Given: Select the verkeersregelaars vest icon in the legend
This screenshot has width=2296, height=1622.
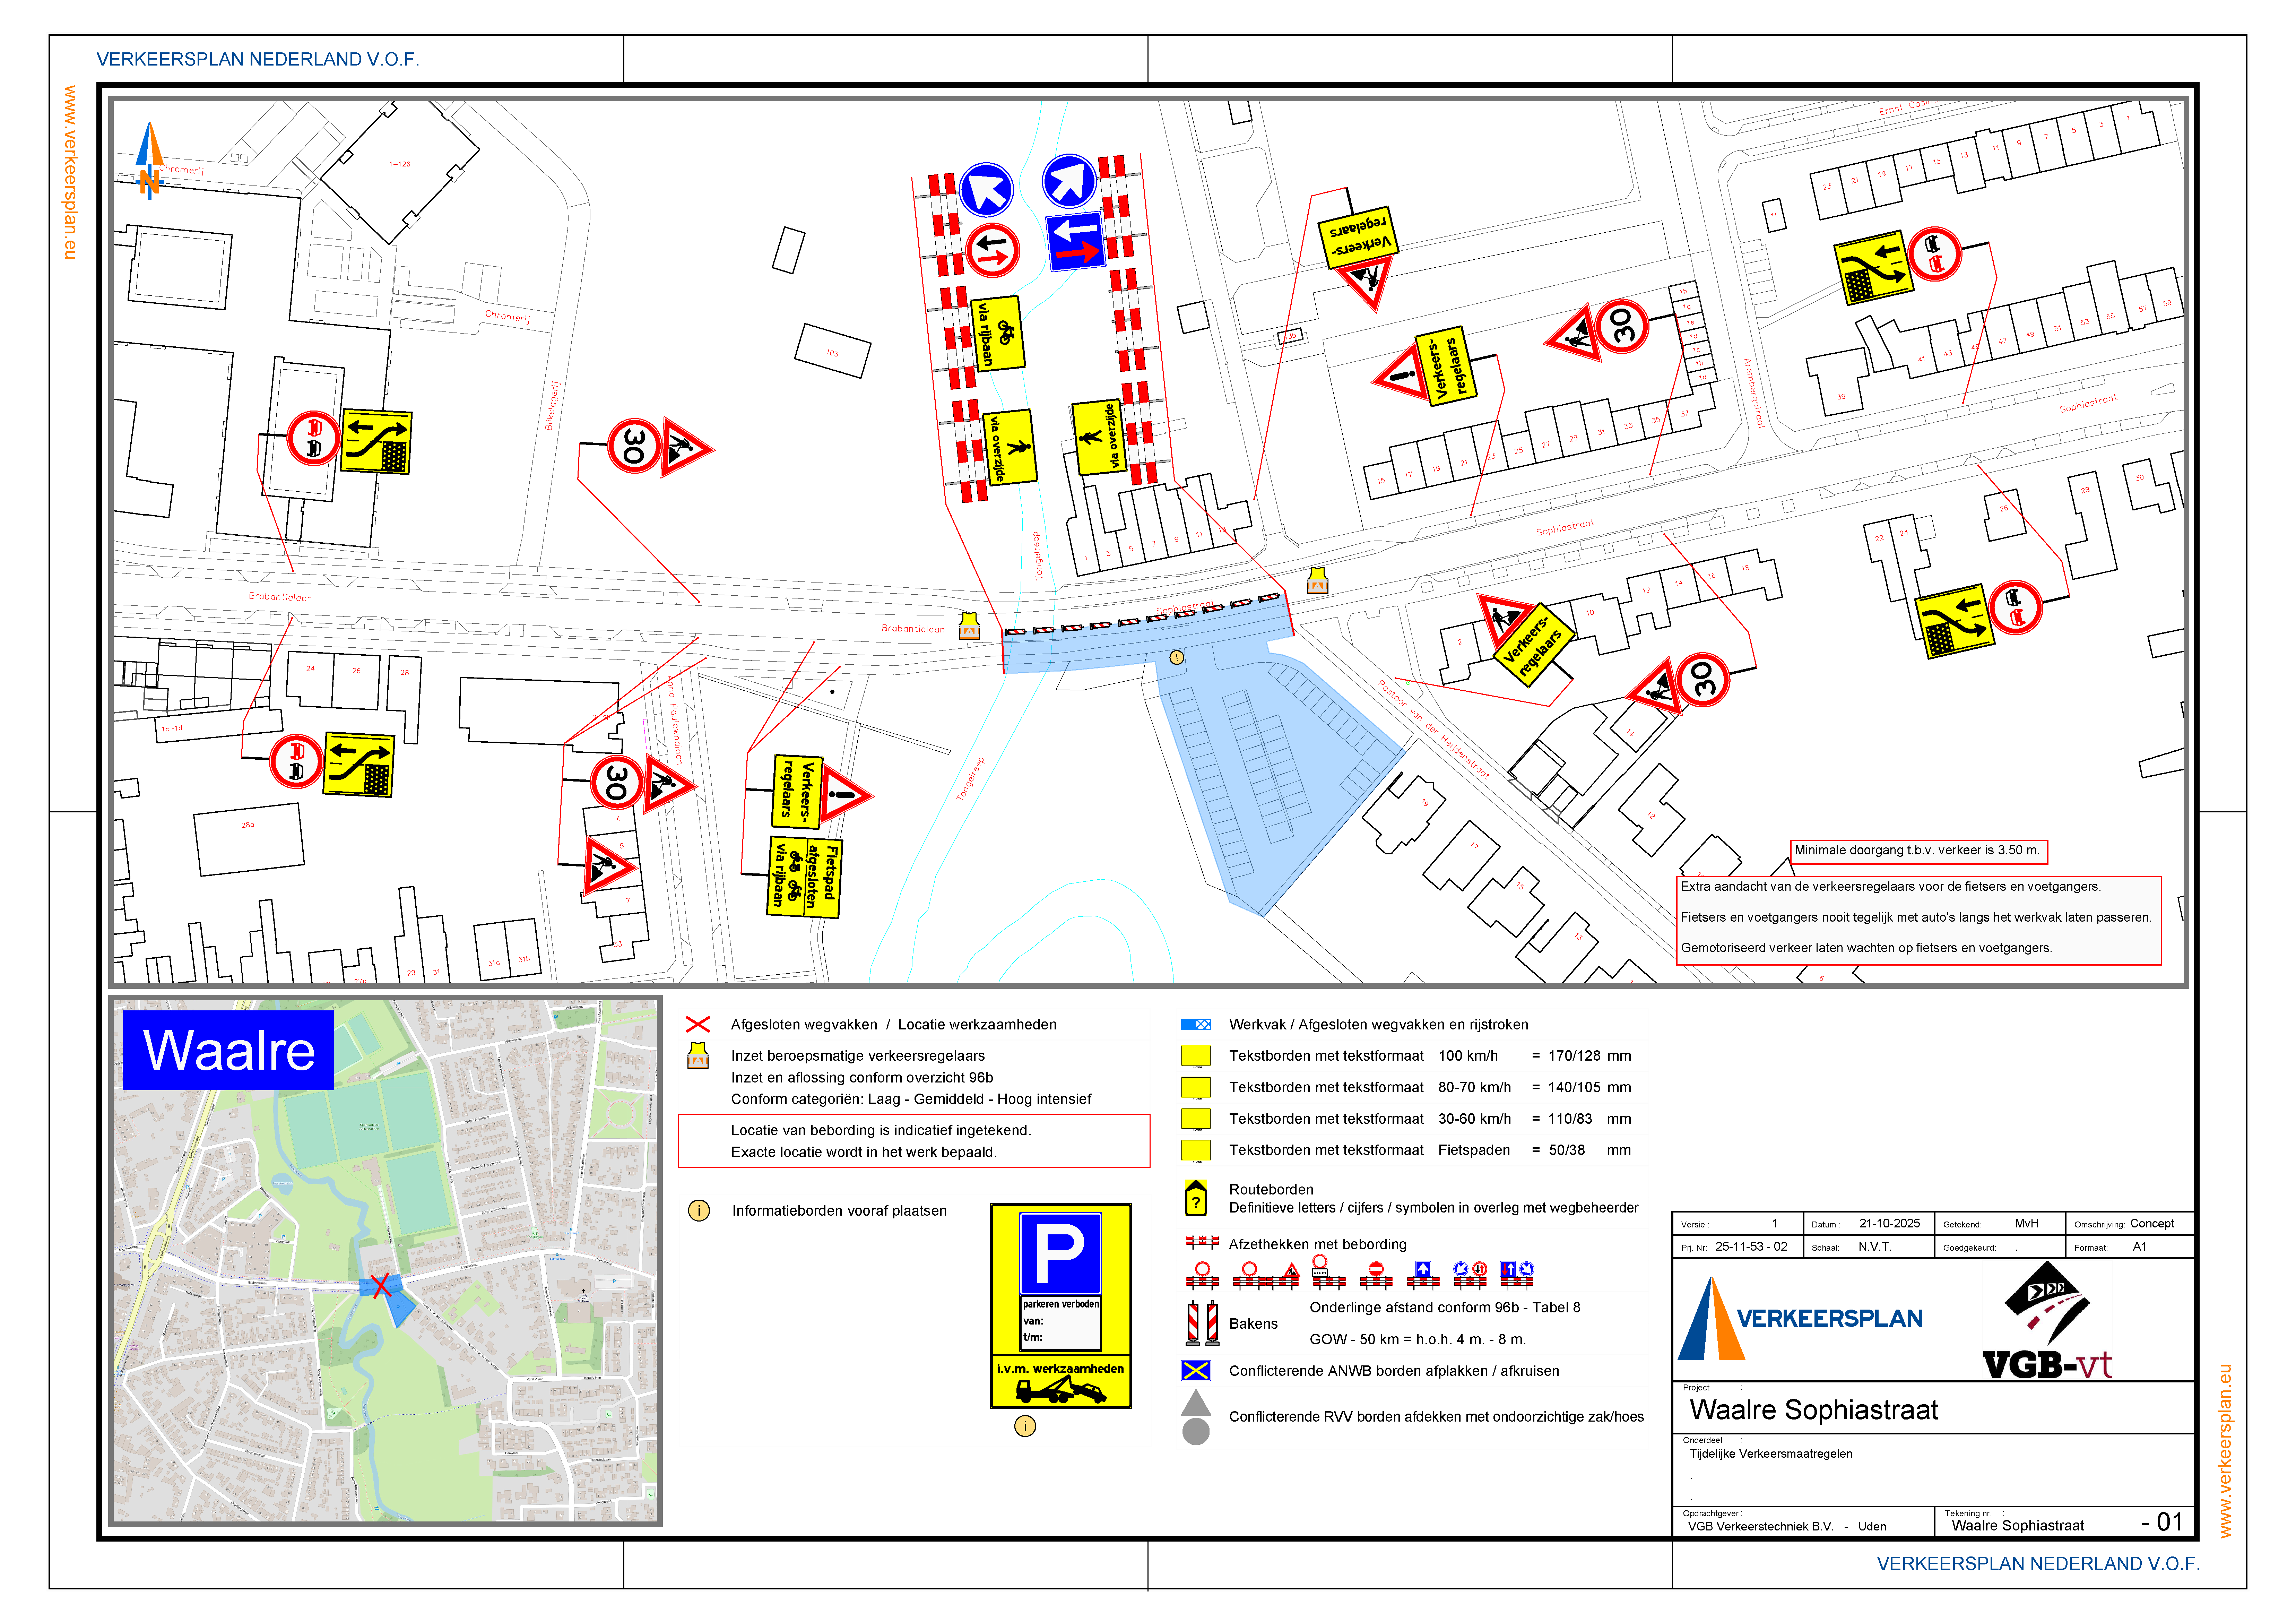Looking at the screenshot, I should (x=697, y=1056).
